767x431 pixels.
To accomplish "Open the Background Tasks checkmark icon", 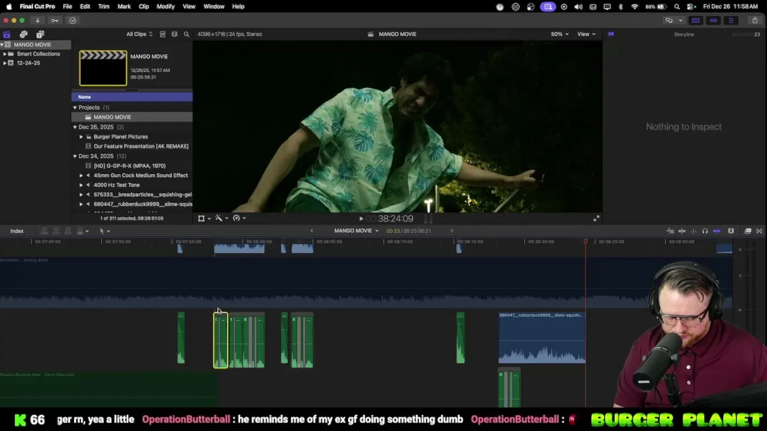I will pyautogui.click(x=73, y=20).
